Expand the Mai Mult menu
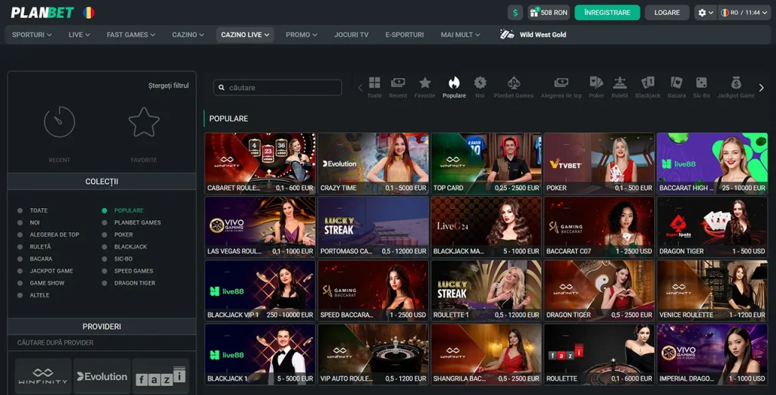The height and width of the screenshot is (395, 776). pos(460,35)
